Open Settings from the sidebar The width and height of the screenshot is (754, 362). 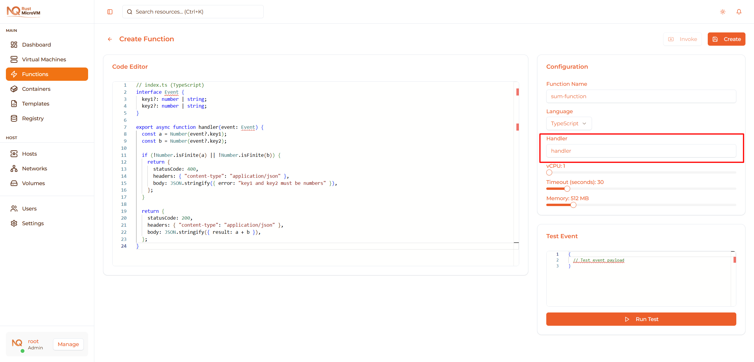pos(14,223)
